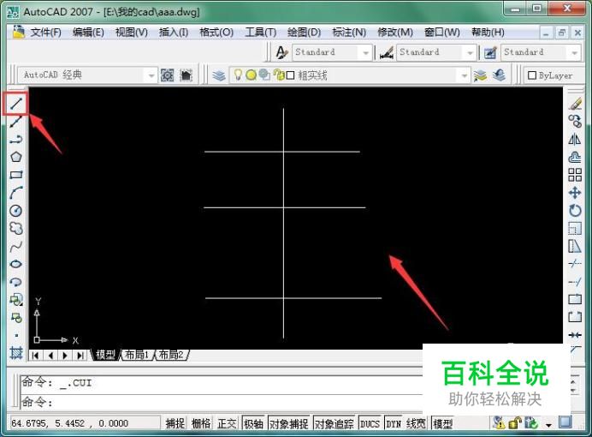Click the Insert Block tool
This screenshot has height=437, width=592.
pos(16,300)
